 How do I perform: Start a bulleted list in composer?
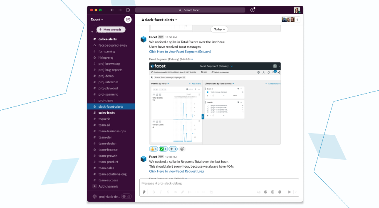tap(197, 192)
